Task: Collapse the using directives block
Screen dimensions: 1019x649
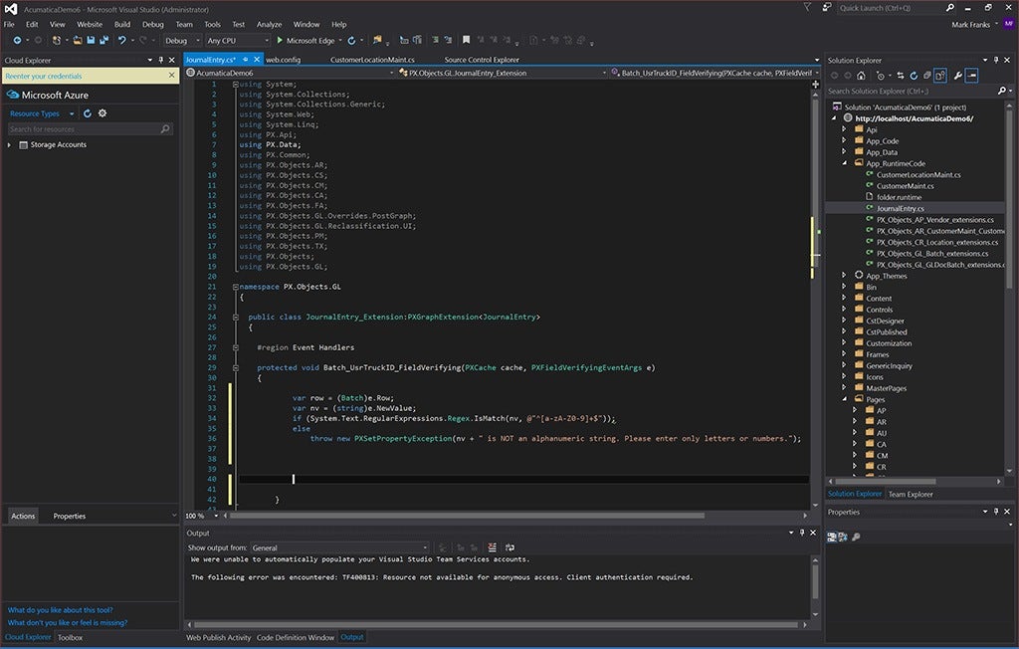Action: tap(235, 84)
